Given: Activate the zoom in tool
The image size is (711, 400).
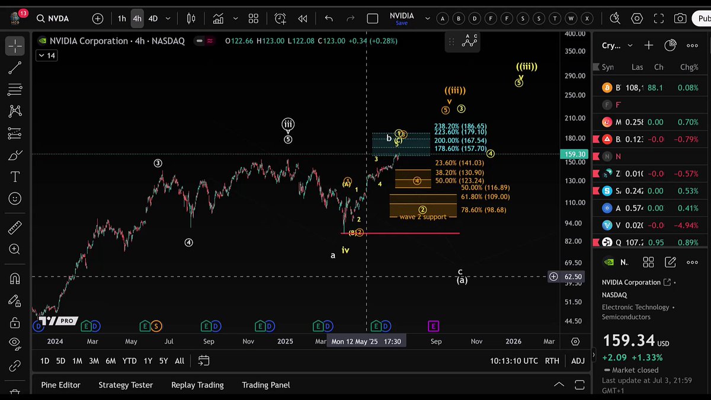Looking at the screenshot, I should (x=15, y=249).
